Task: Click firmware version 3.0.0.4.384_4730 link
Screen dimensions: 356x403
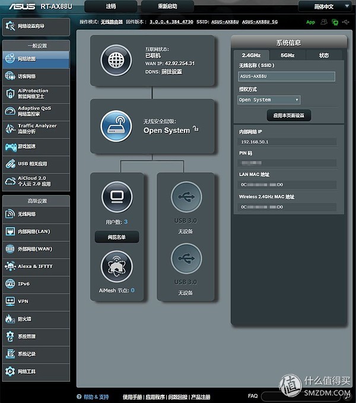Action: click(x=171, y=22)
